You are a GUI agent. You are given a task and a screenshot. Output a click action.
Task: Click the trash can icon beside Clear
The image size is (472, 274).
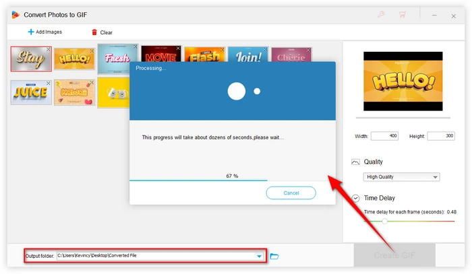(x=94, y=32)
